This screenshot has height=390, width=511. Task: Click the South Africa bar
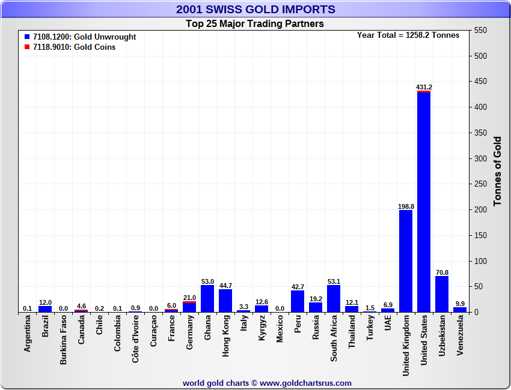pos(334,298)
